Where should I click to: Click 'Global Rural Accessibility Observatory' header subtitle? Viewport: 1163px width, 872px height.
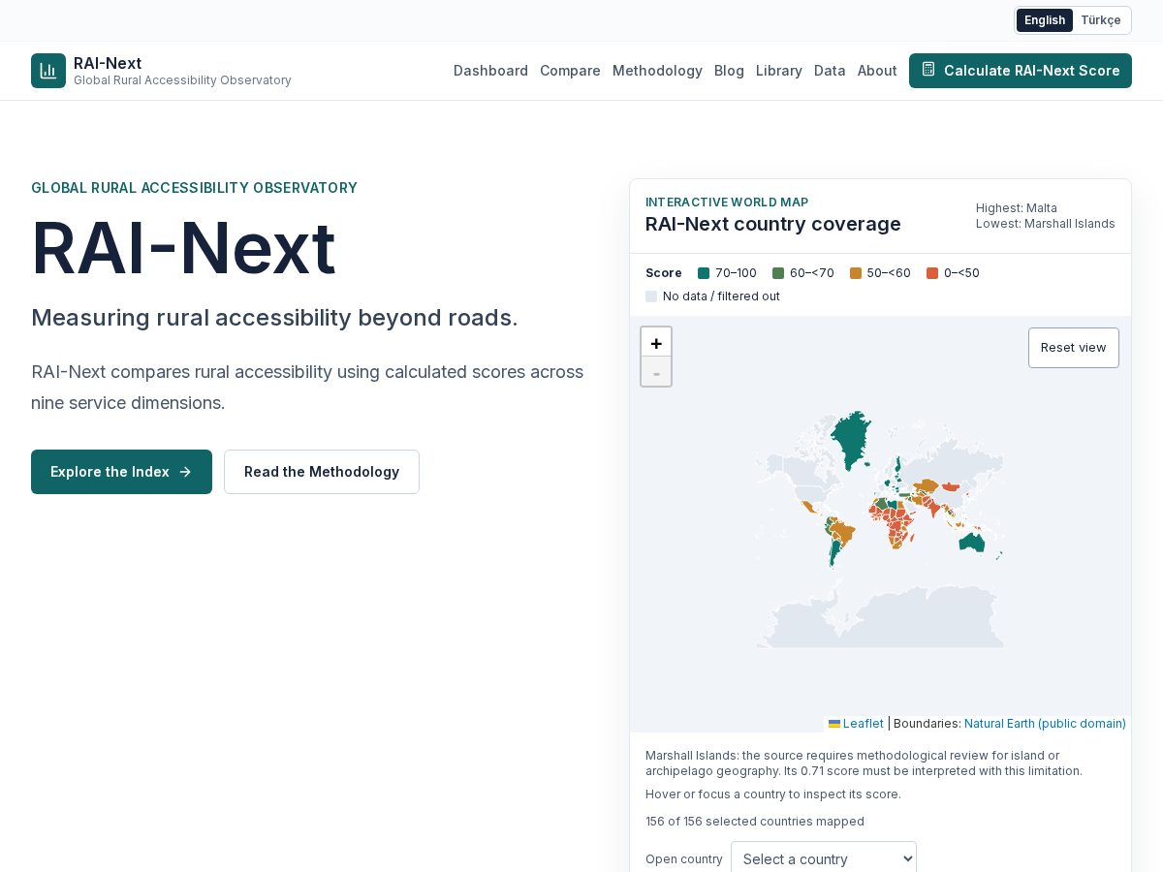click(182, 80)
